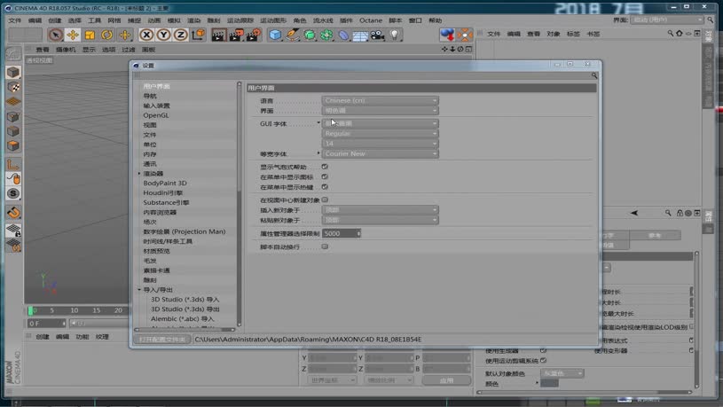Click the blue deformer icon

[343, 35]
